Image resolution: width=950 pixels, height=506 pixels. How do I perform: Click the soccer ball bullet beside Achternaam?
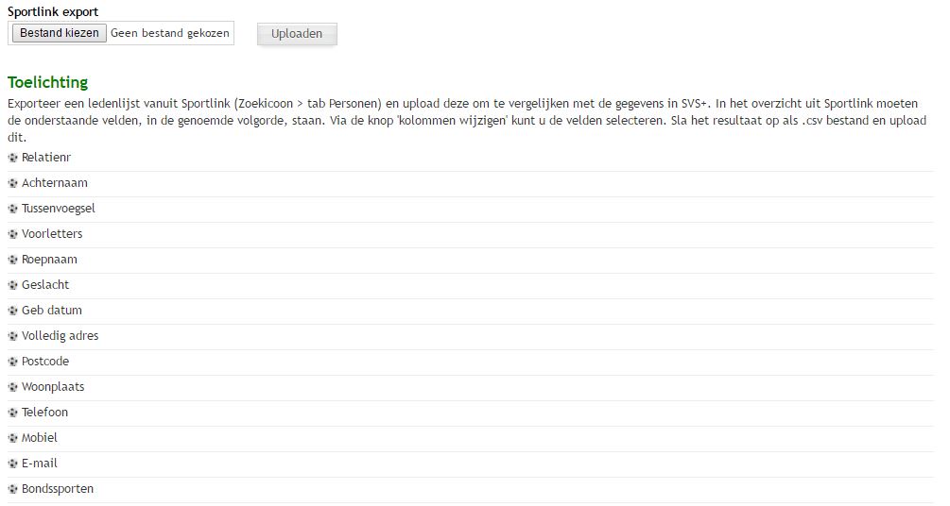point(13,183)
